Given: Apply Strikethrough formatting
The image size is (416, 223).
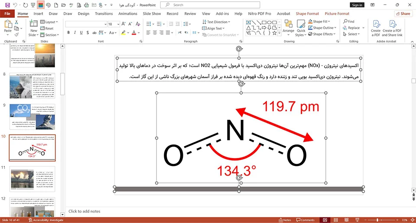Looking at the screenshot, I should (94, 32).
